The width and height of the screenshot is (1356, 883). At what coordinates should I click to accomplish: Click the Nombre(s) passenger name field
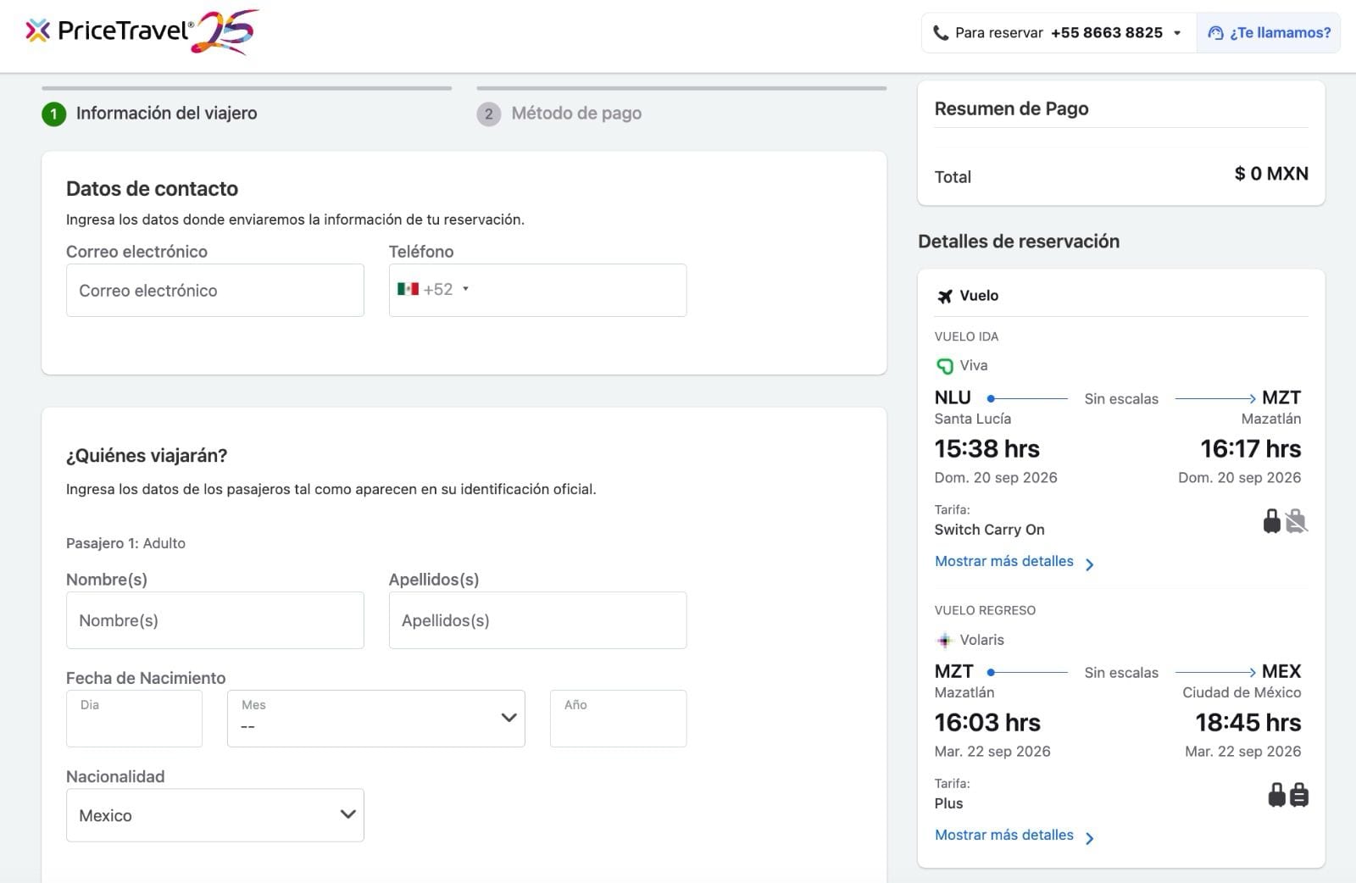(215, 620)
